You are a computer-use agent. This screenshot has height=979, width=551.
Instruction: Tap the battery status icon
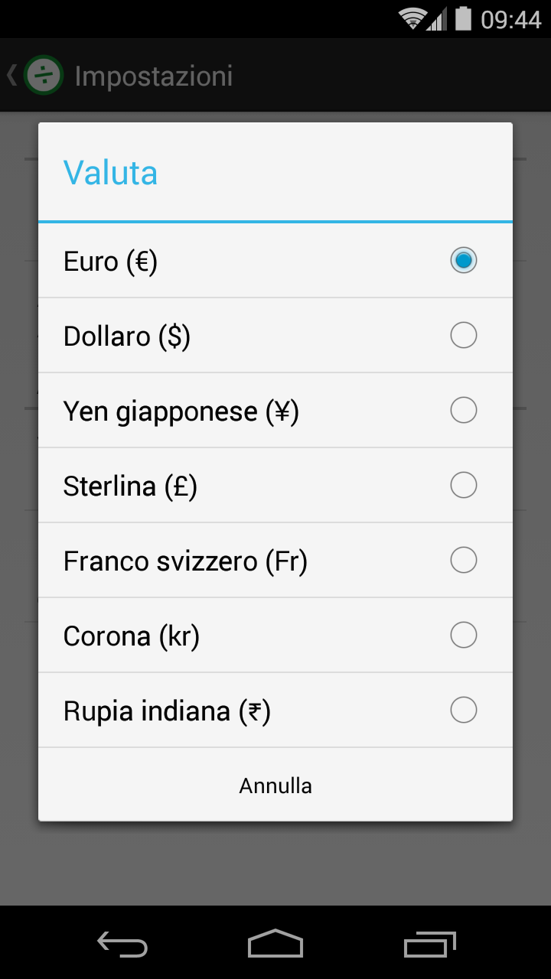(463, 18)
